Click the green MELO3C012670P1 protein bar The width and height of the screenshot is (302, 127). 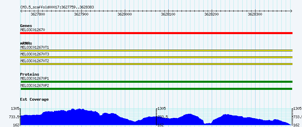pyautogui.click(x=156, y=82)
